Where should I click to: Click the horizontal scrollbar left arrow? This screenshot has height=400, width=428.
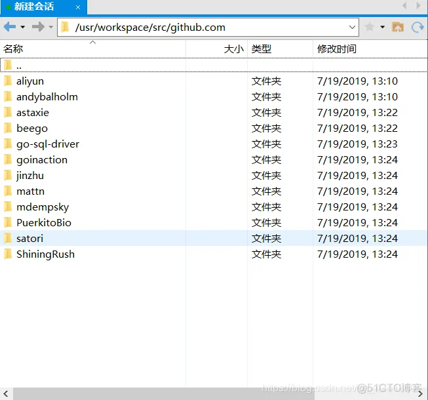(6, 393)
